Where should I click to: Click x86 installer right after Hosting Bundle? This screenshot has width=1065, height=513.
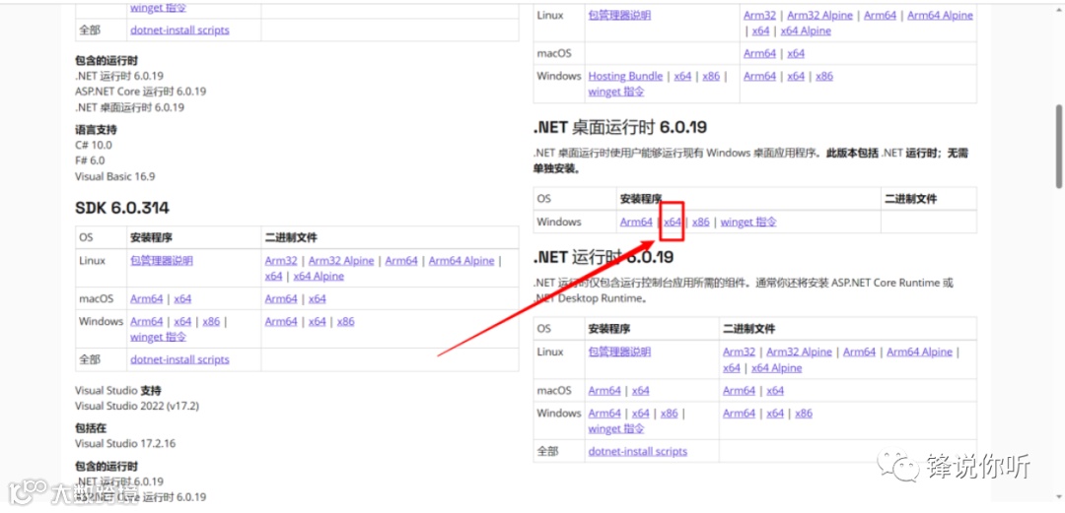[x=711, y=76]
